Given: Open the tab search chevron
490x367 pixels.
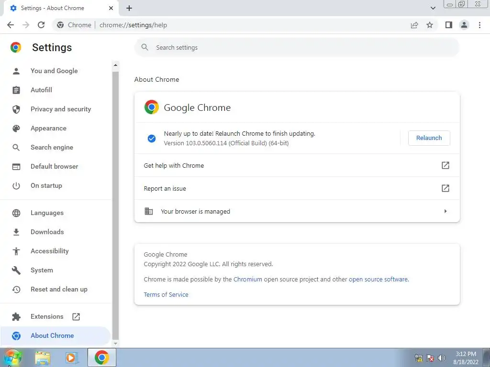Looking at the screenshot, I should point(433,8).
